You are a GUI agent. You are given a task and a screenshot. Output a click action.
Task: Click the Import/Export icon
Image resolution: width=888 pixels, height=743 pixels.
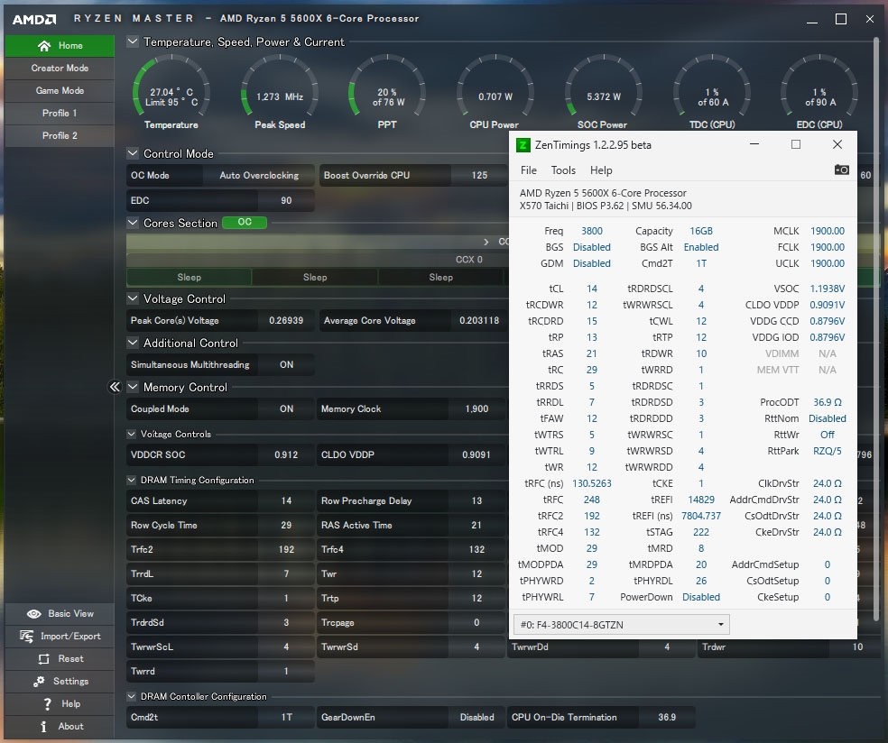25,637
